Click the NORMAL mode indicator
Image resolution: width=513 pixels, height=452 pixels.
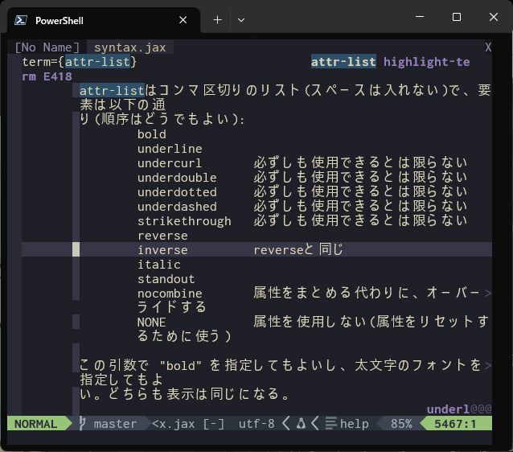[36, 423]
